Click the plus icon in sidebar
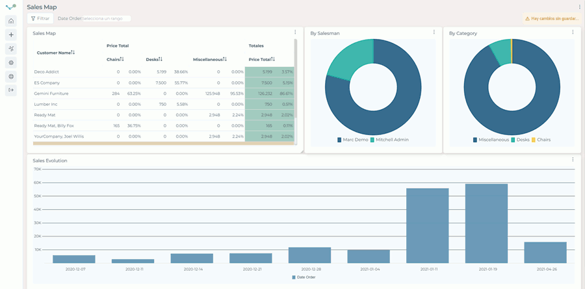The image size is (585, 289). pyautogui.click(x=11, y=35)
